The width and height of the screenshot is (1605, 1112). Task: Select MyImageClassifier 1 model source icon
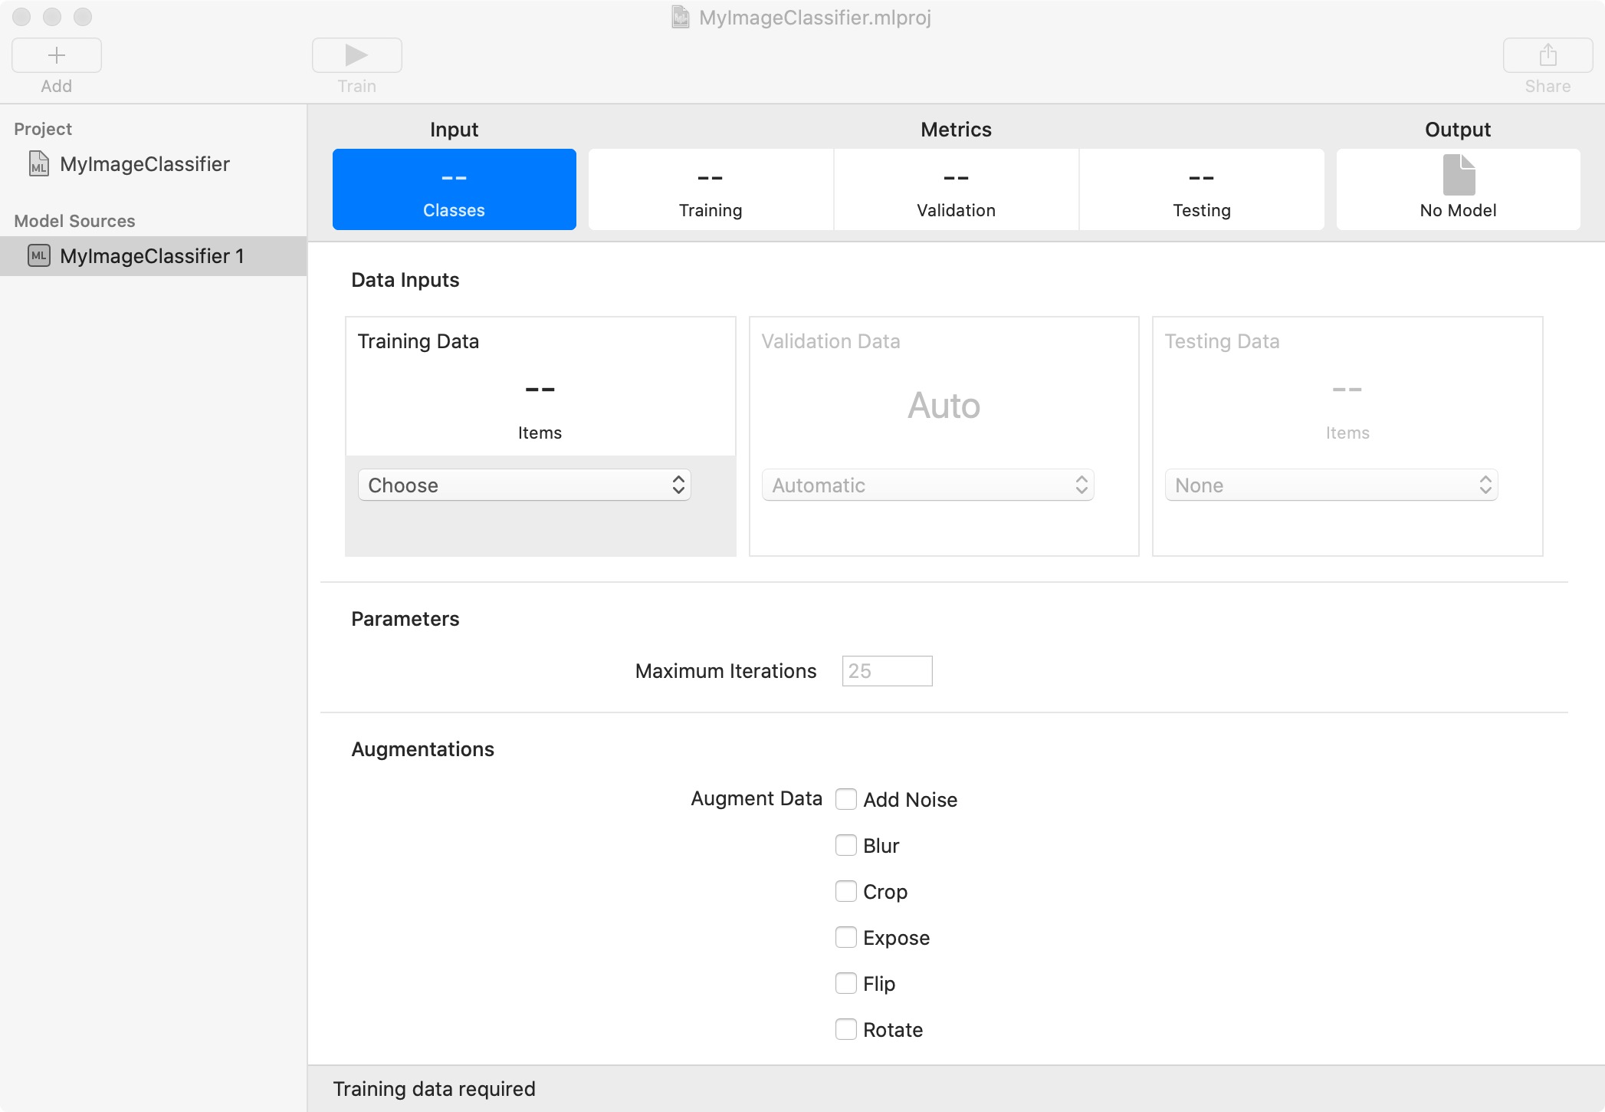pyautogui.click(x=38, y=255)
